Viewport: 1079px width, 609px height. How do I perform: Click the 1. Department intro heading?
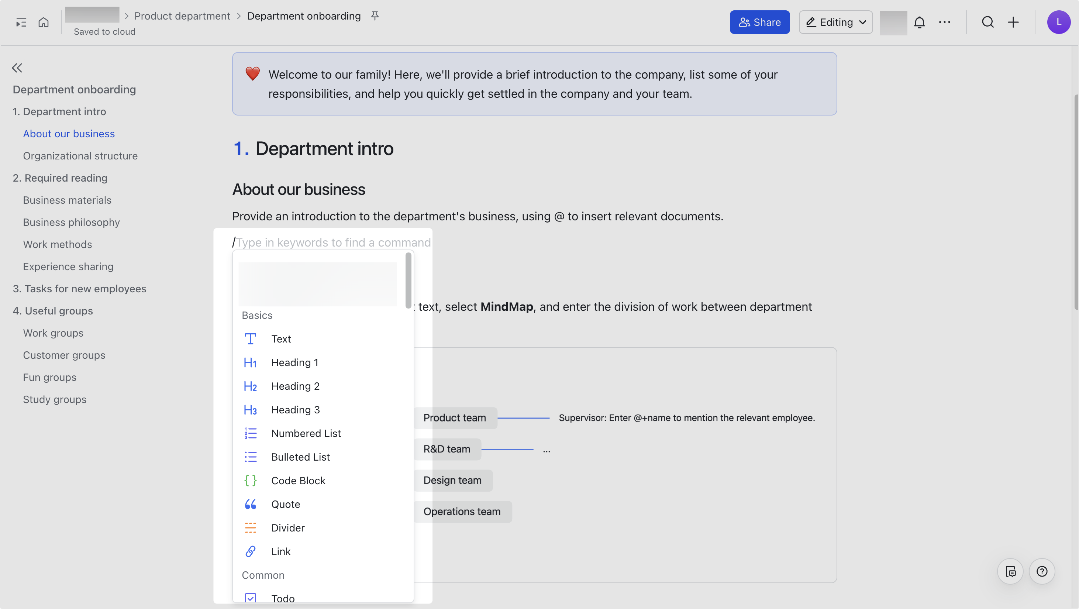coord(313,149)
